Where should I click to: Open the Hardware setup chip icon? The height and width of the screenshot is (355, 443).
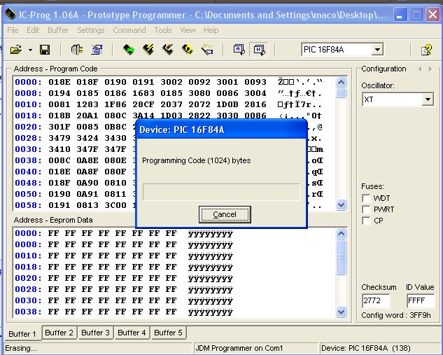click(x=77, y=50)
